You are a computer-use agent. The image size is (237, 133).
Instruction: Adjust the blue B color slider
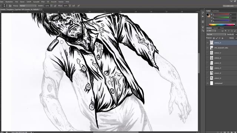click(x=221, y=21)
